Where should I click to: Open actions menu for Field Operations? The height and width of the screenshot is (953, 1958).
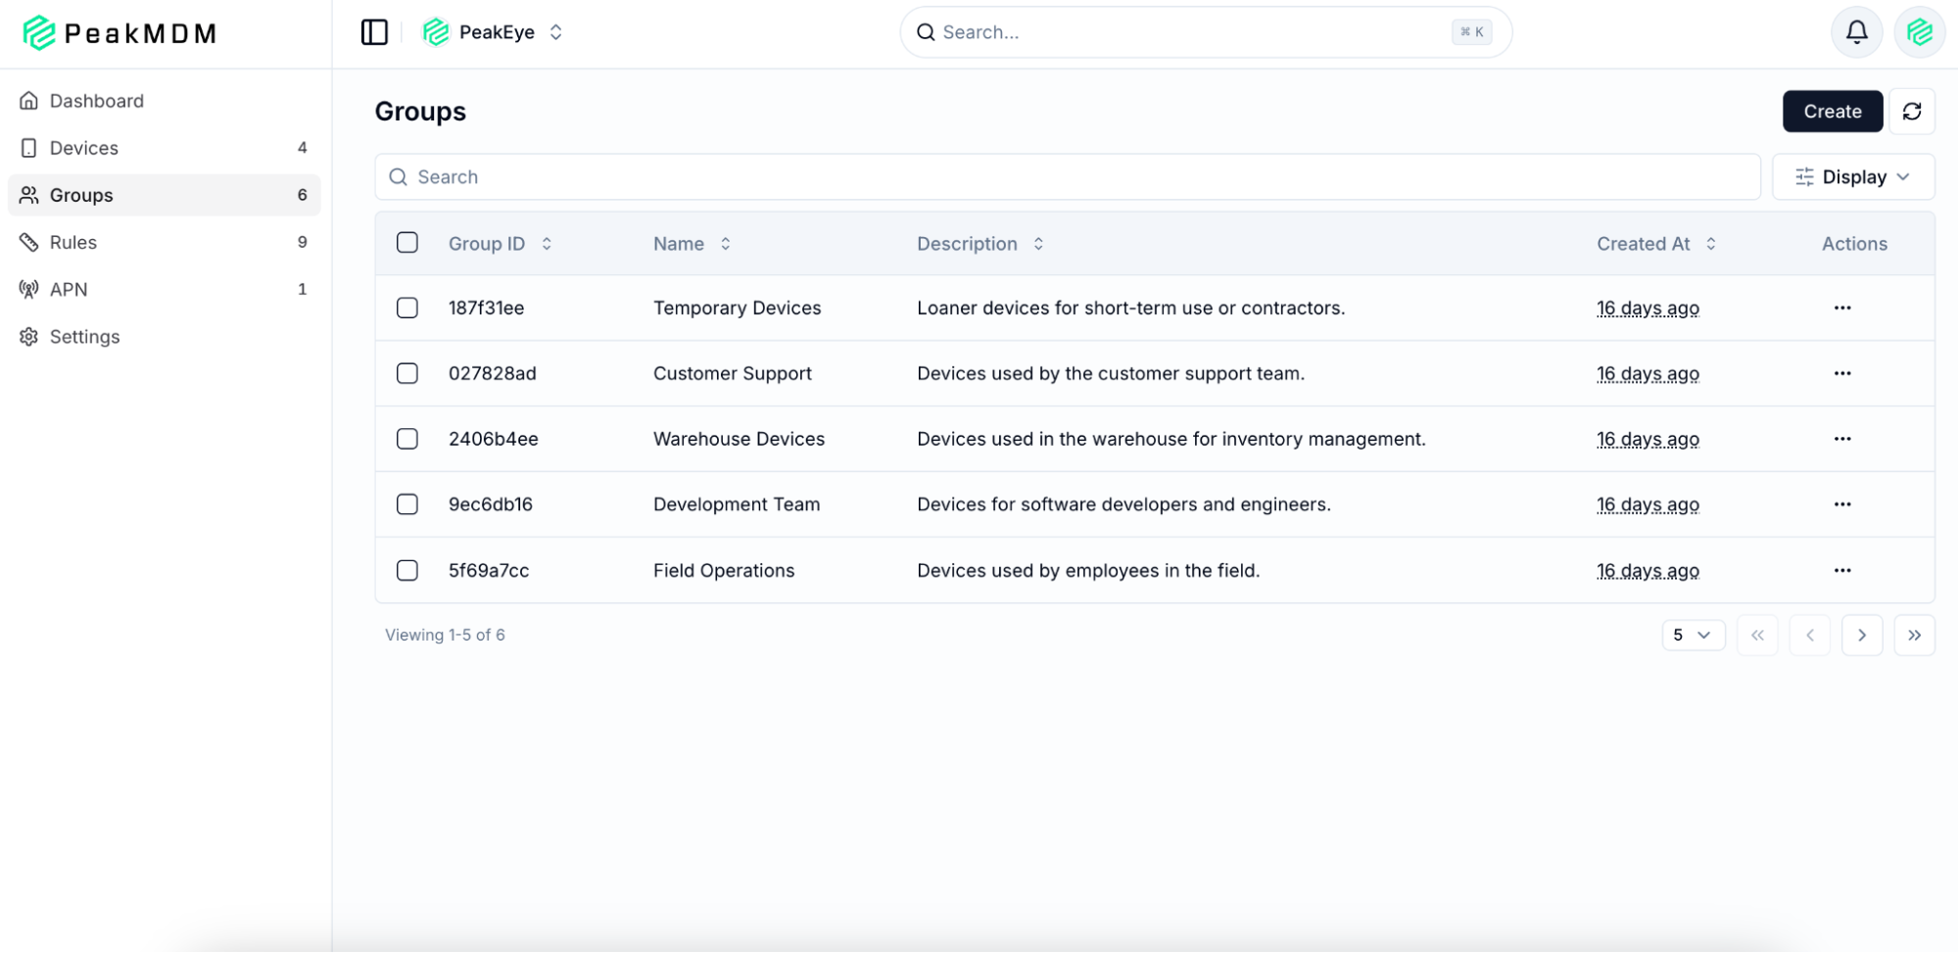pyautogui.click(x=1841, y=570)
